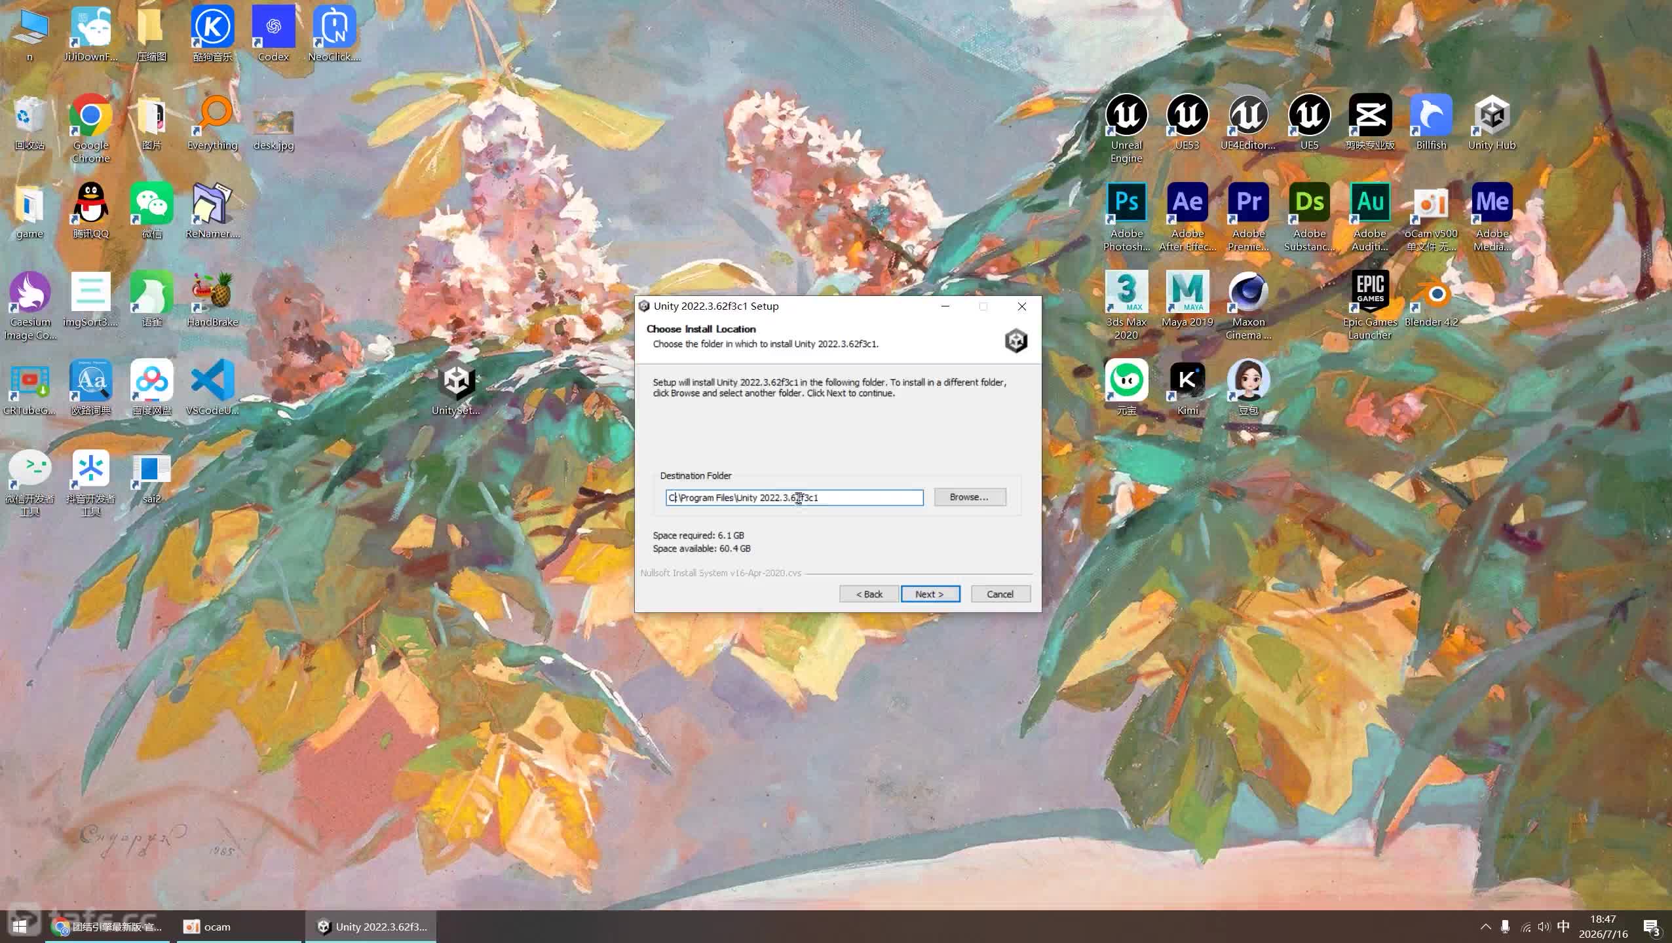Viewport: 1672px width, 943px height.
Task: Select the Billfish desktop icon
Action: (x=1431, y=124)
